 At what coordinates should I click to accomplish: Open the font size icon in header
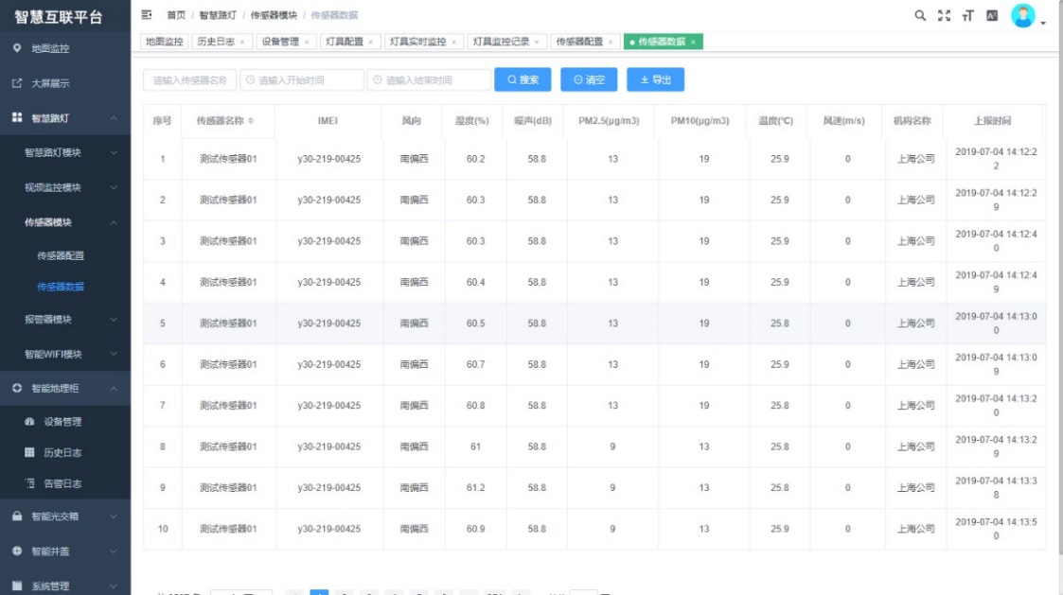coord(966,15)
